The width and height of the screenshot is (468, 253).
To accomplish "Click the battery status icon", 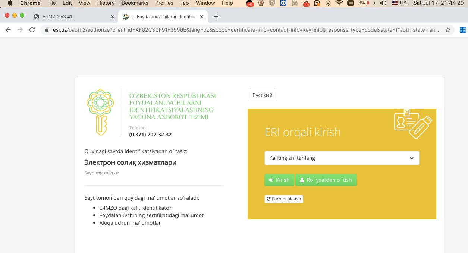I will point(371,3).
